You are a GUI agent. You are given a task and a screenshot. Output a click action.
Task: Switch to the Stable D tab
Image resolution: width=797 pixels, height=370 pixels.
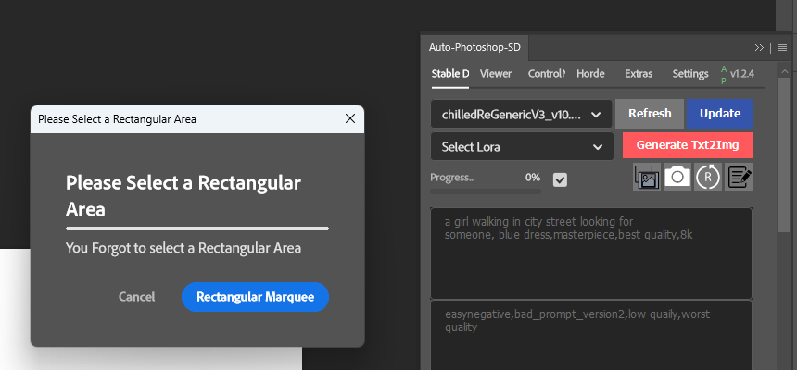(449, 74)
